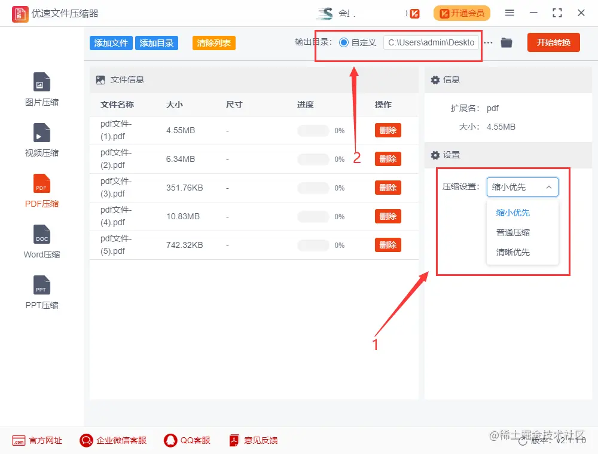Click the app logo in title bar
Viewport: 598px width, 454px height.
point(20,14)
